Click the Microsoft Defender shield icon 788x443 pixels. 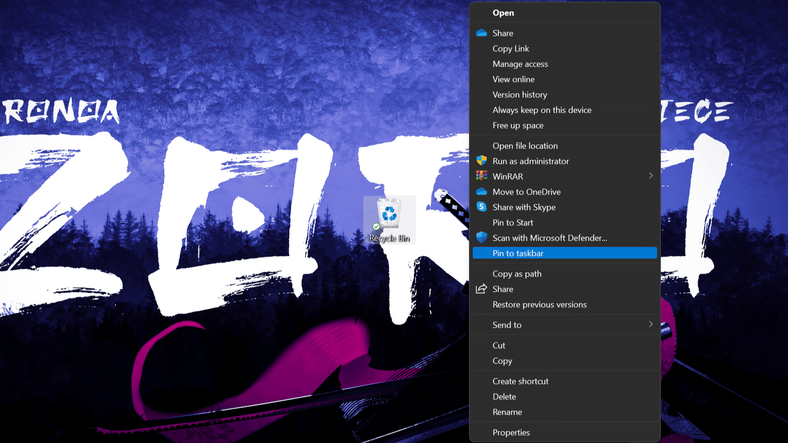(482, 238)
